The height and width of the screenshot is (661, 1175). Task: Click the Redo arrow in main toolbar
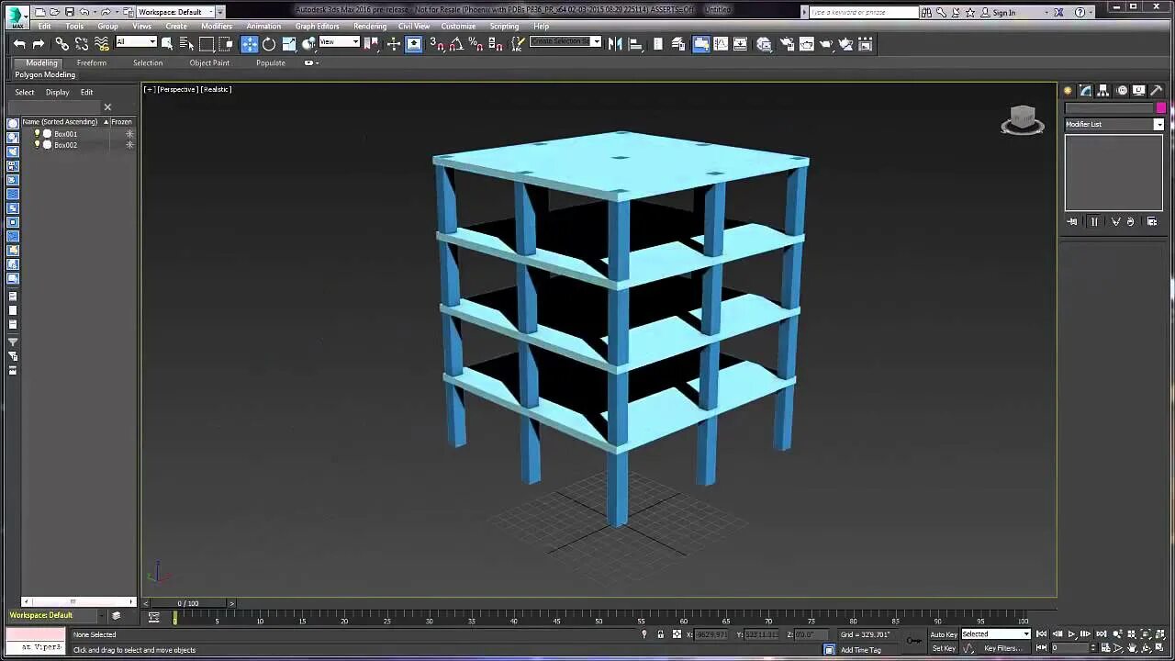pos(39,44)
